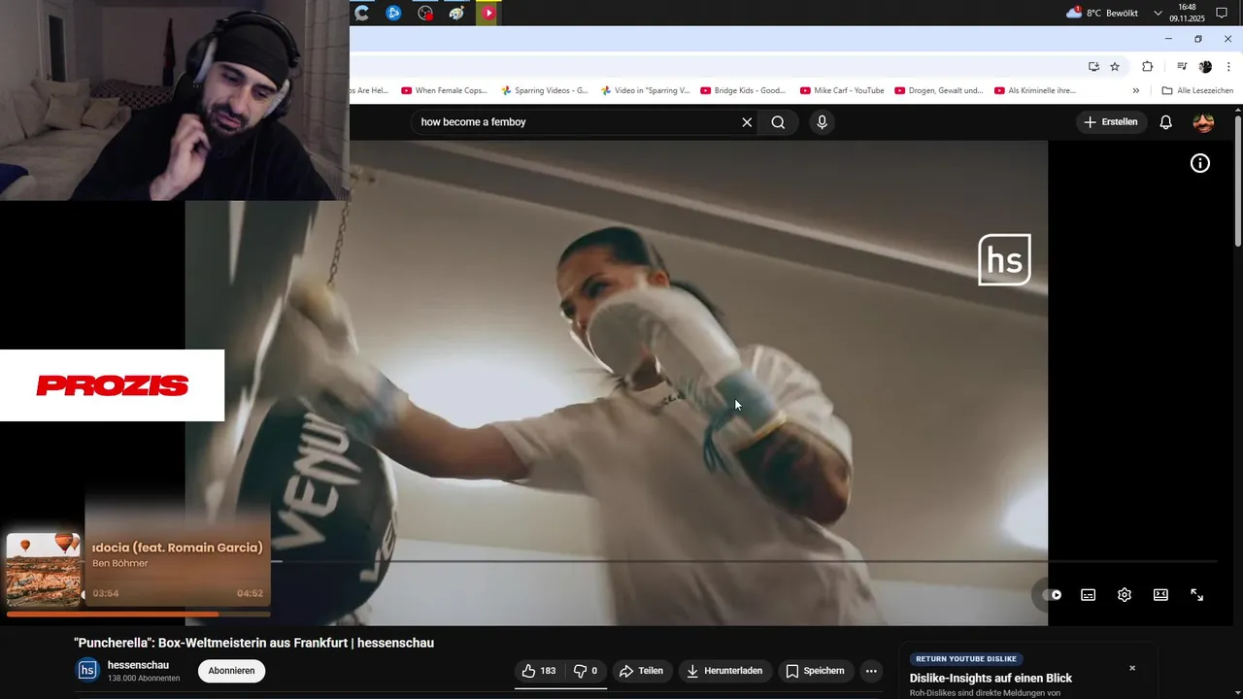Open 'When Female Cops...' bookmark
This screenshot has height=699, width=1243.
[x=444, y=90]
